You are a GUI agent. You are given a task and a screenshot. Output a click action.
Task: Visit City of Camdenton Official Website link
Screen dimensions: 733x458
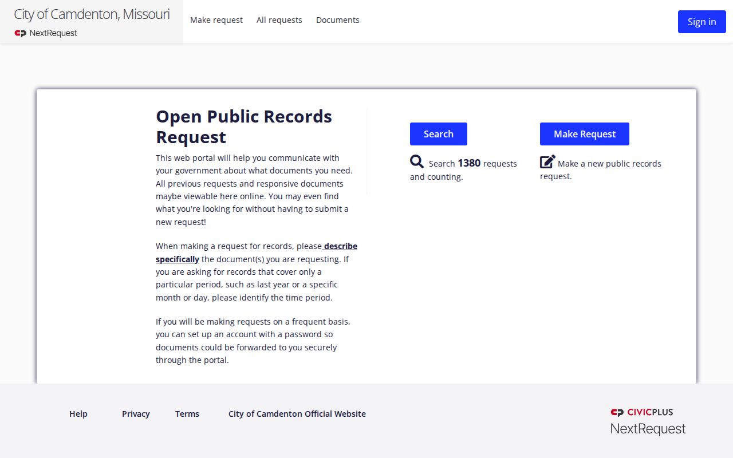coord(297,414)
